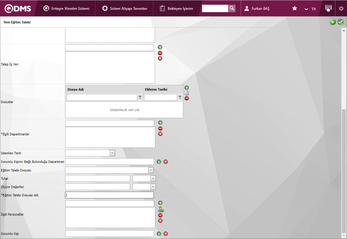The width and height of the screenshot is (347, 239).
Task: Clear all İlgili Personeller entries
Action: [160, 221]
